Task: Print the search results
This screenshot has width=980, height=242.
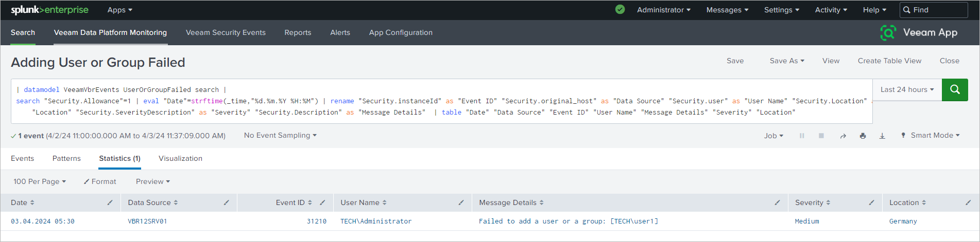Action: click(x=863, y=136)
